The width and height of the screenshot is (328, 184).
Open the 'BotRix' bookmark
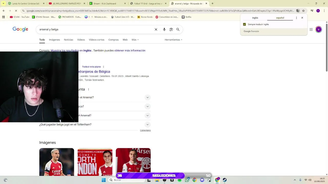tap(186, 17)
